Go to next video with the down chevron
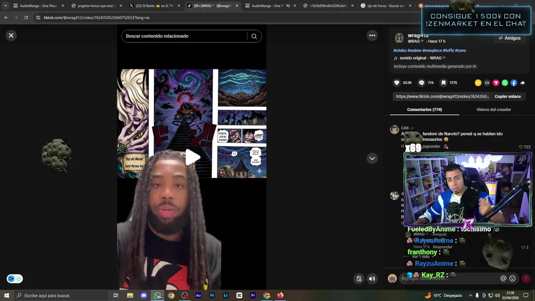The width and height of the screenshot is (535, 301). coord(372,158)
